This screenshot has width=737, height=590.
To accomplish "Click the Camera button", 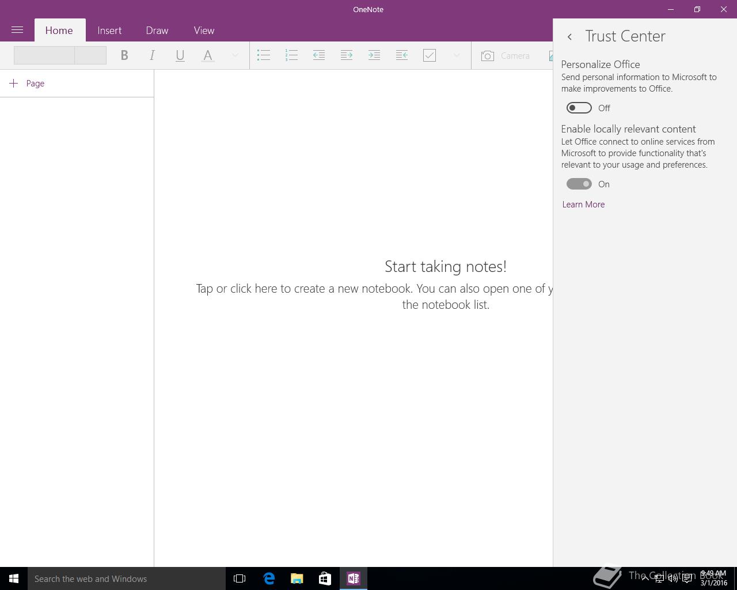I will [x=506, y=55].
